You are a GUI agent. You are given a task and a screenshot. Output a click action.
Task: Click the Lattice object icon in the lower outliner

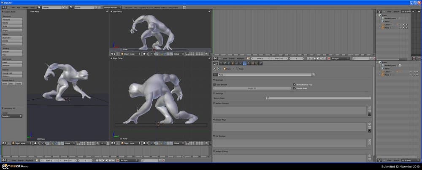(383, 72)
